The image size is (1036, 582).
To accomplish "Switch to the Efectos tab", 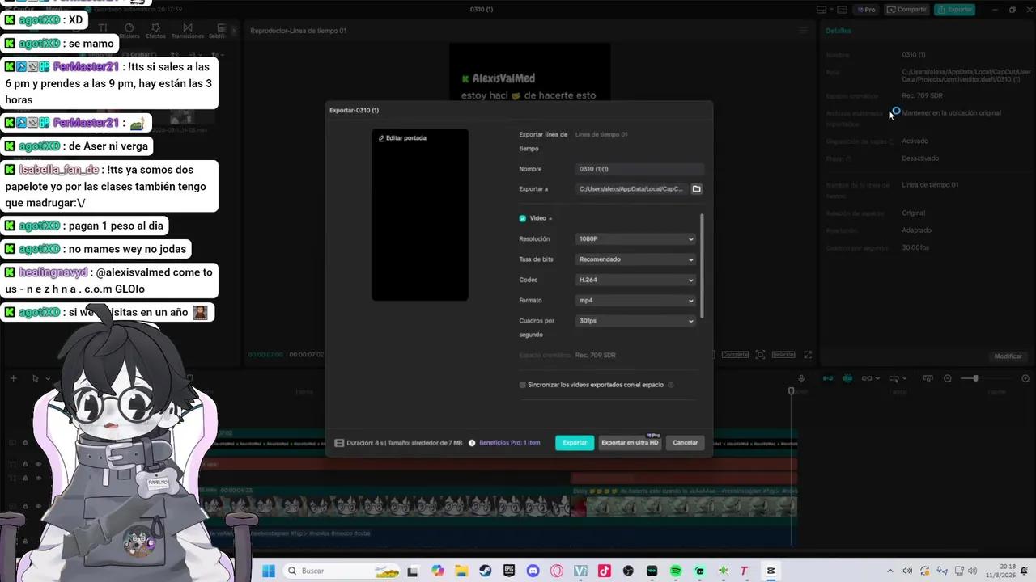I will (x=155, y=32).
